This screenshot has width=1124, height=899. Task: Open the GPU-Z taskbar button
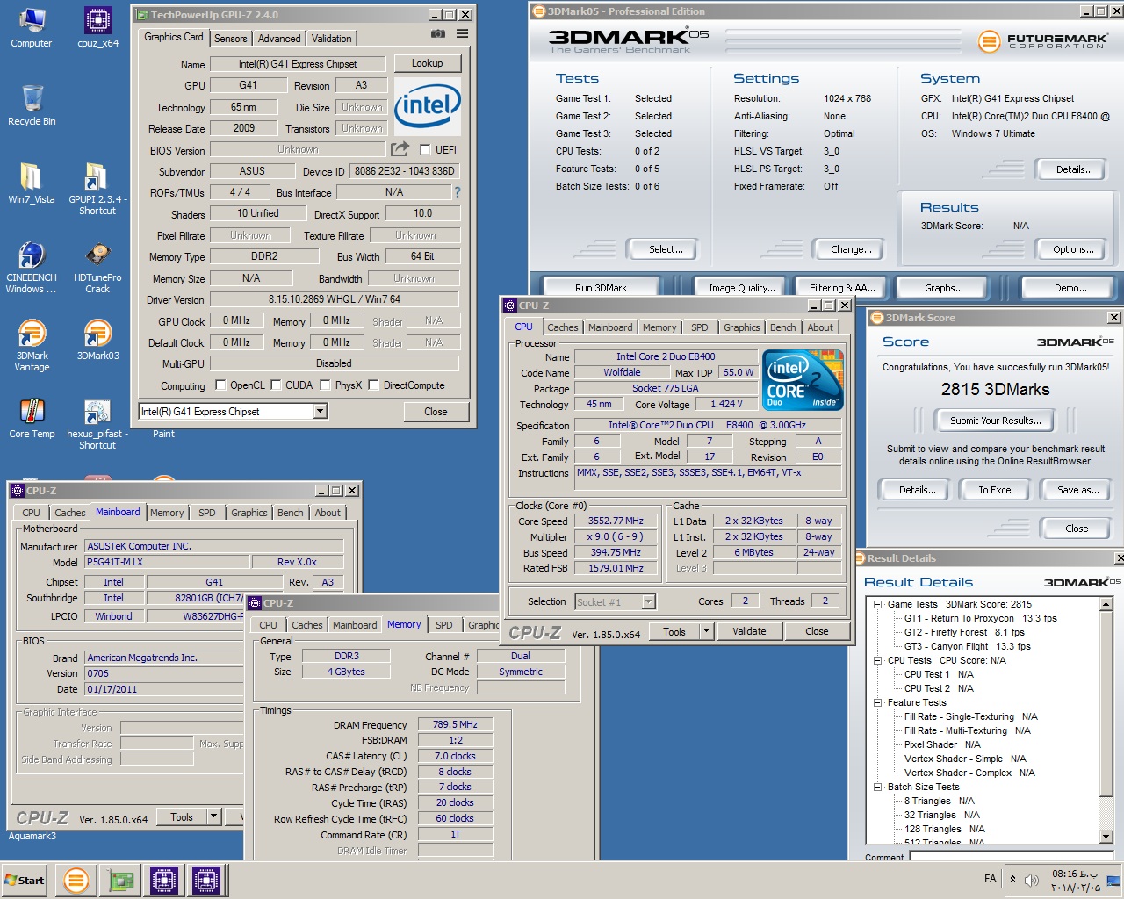(x=120, y=880)
